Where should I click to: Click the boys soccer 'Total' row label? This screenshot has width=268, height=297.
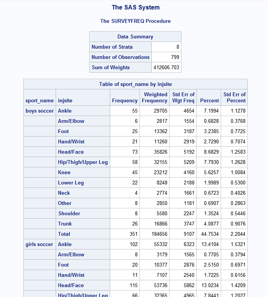(x=64, y=234)
